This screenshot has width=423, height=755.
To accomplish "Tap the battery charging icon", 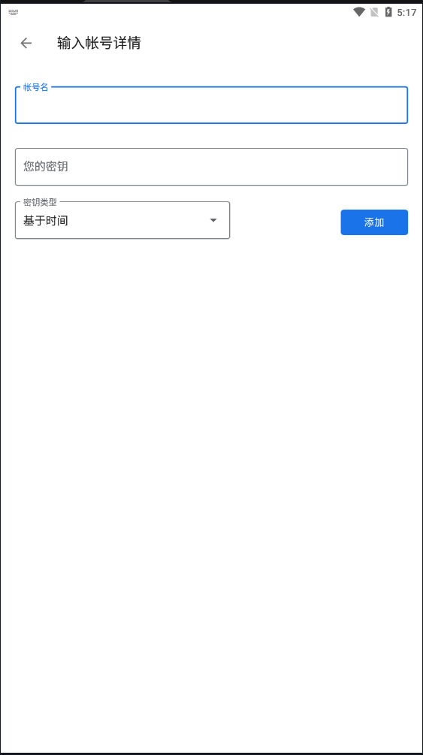I will 388,12.
